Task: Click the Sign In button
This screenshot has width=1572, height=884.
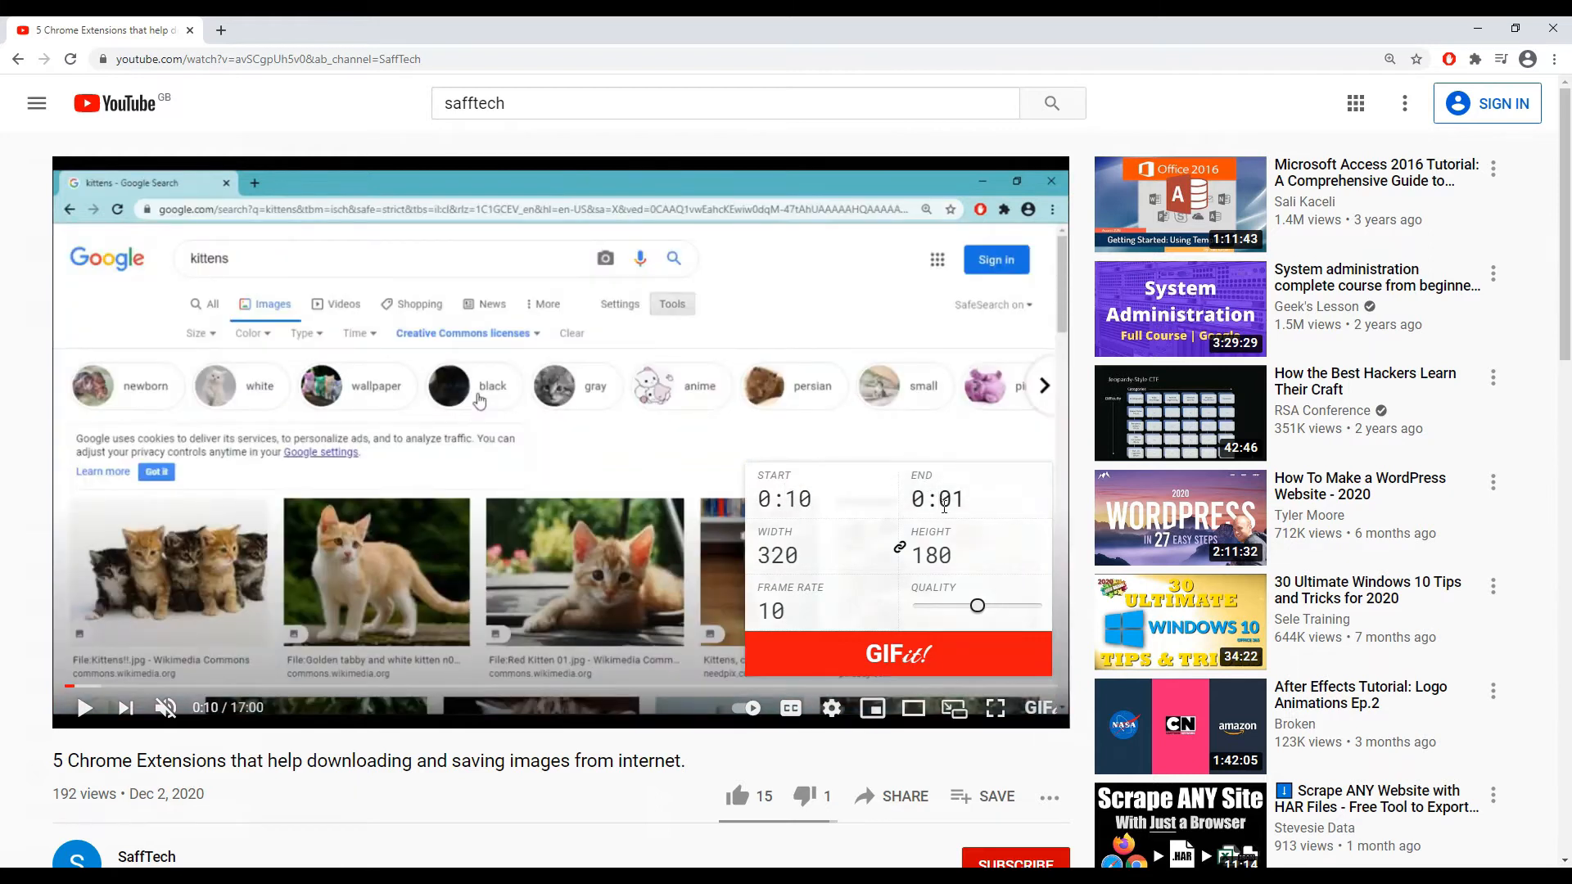Action: coord(1487,103)
